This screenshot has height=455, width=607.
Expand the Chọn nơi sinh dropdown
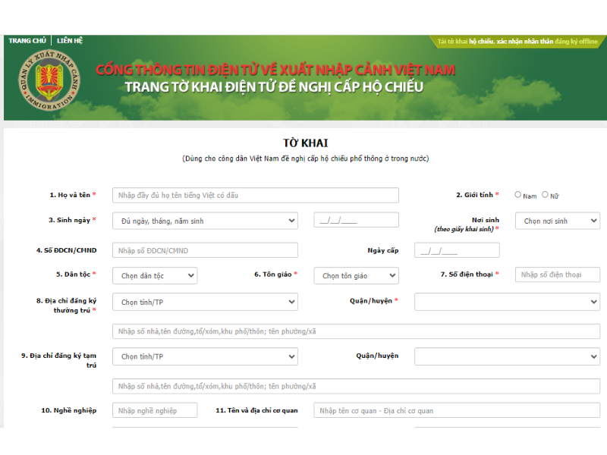(557, 221)
